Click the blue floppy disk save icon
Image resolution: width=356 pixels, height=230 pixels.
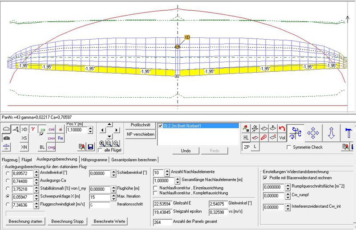click(x=90, y=147)
